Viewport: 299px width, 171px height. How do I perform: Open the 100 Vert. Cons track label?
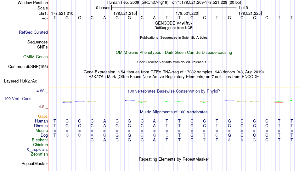click(x=18, y=99)
